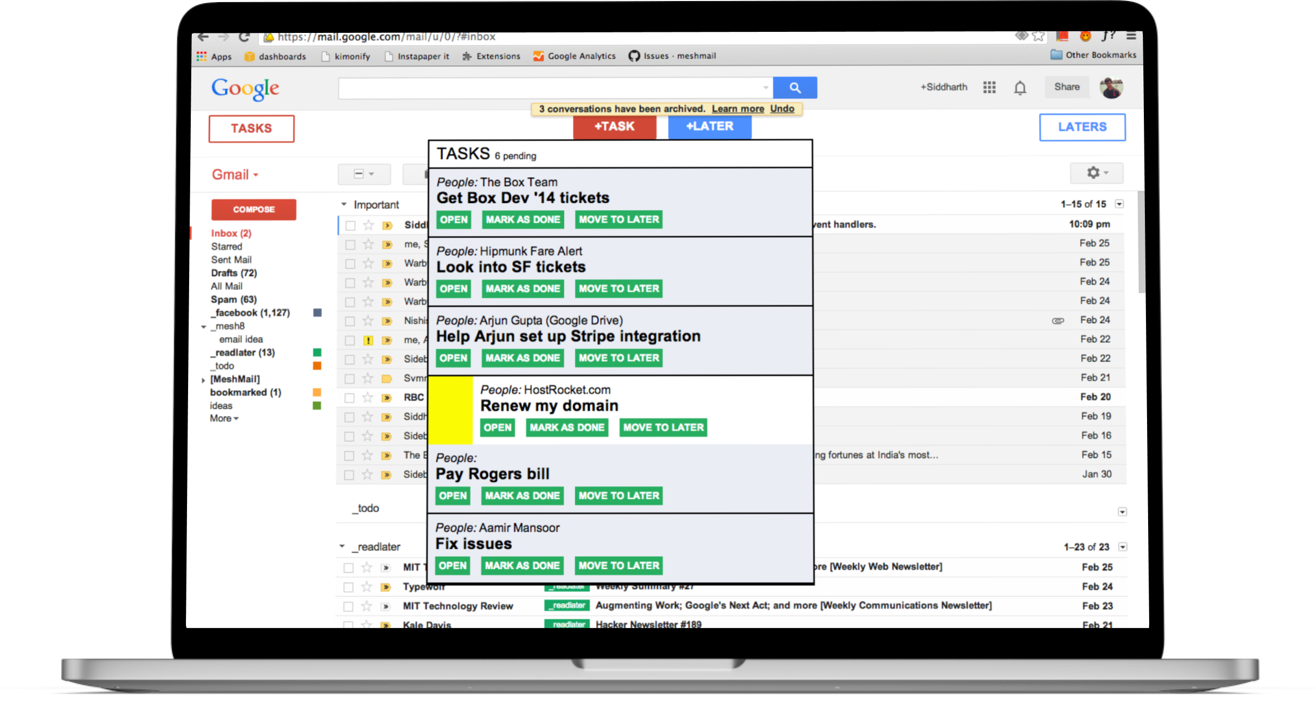The image size is (1316, 704).
Task: Open the notifications bell icon
Action: point(1020,88)
